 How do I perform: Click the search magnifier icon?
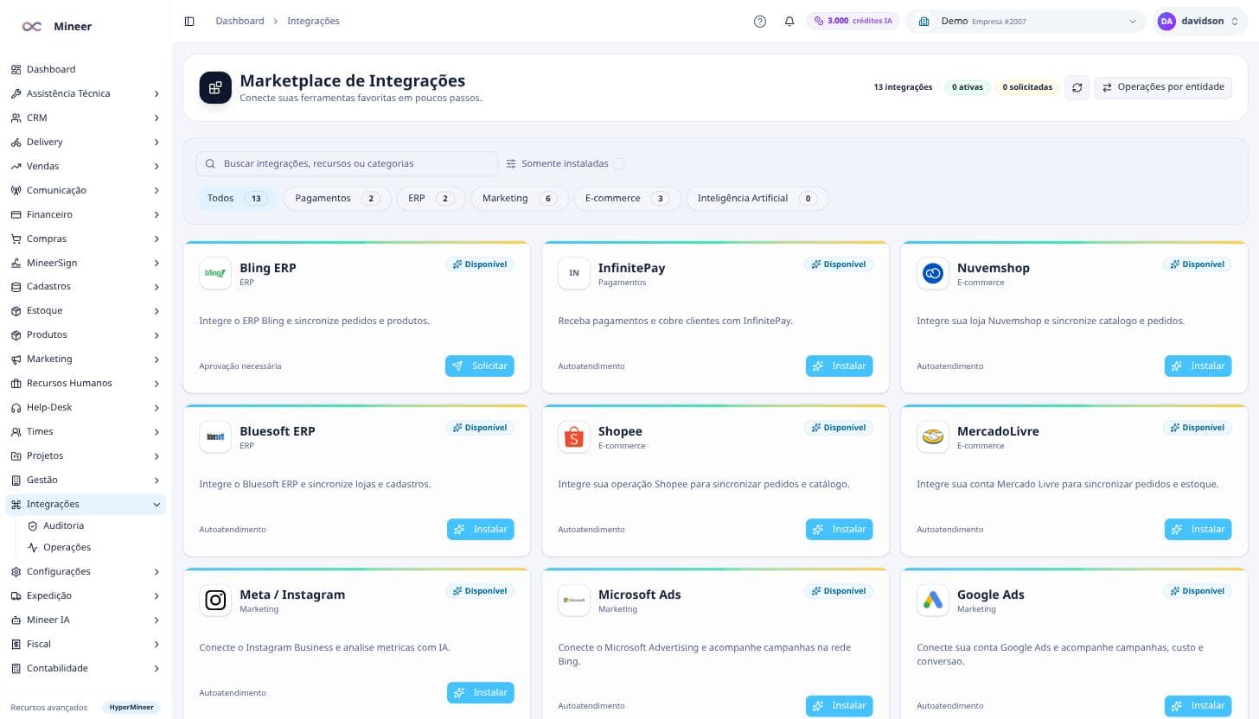(211, 163)
